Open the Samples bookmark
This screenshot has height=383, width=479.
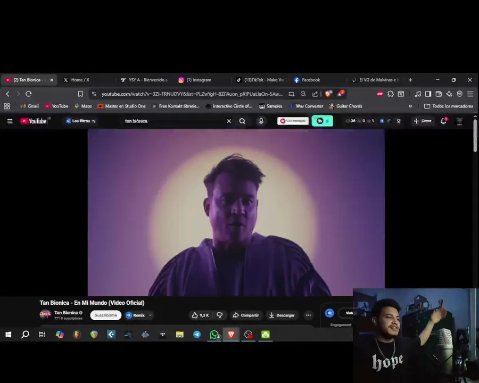pos(271,106)
